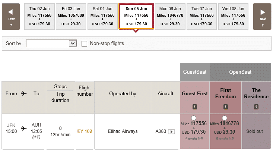The width and height of the screenshot is (273, 150).
Task: Select First Freedom 1846778 miles fare
Action: click(225, 118)
